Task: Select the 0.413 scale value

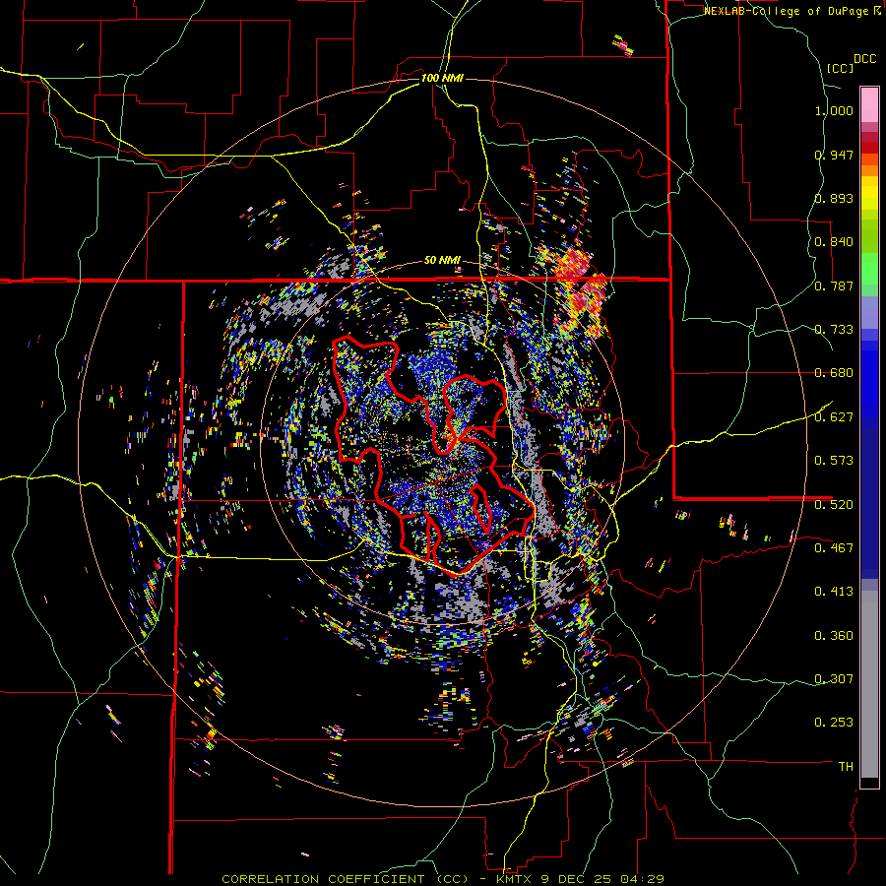Action: (x=834, y=592)
